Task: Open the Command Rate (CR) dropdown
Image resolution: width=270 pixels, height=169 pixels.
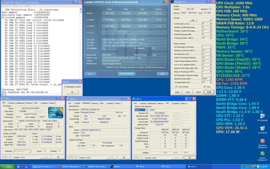Action: [x=210, y=82]
